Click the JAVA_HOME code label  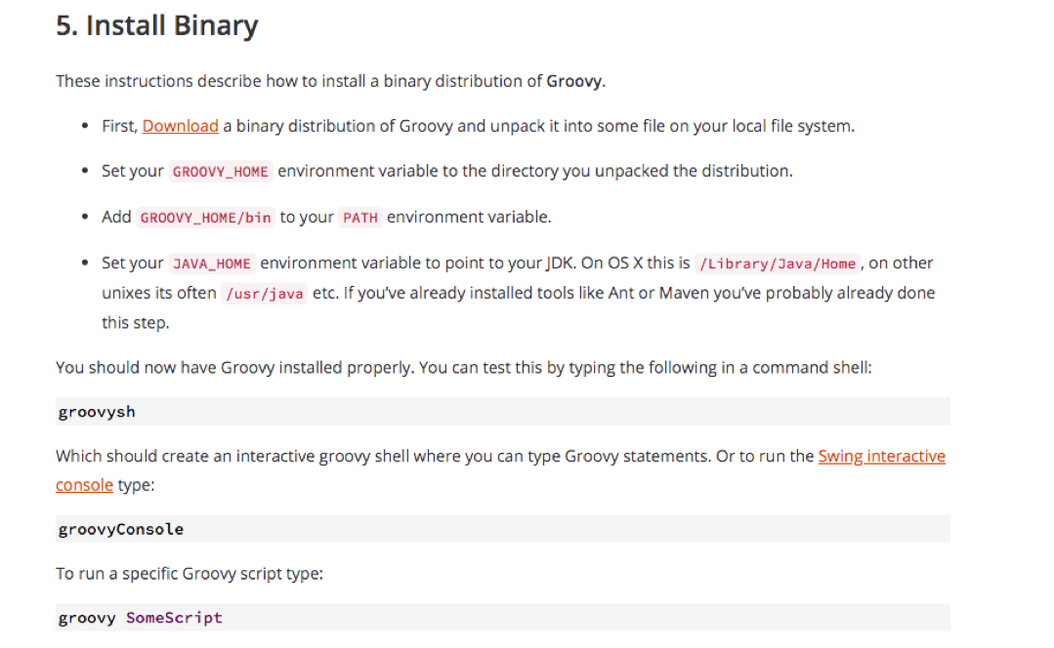point(212,263)
